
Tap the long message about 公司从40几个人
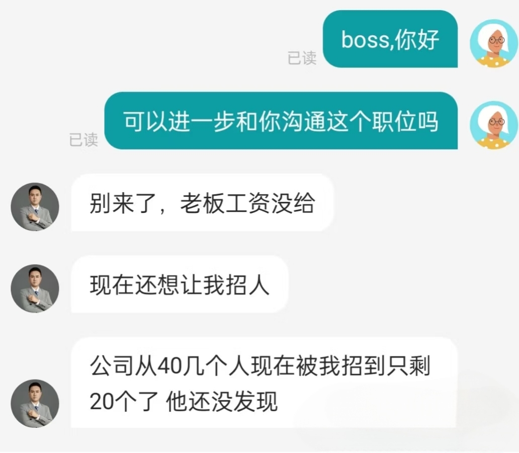pyautogui.click(x=264, y=383)
